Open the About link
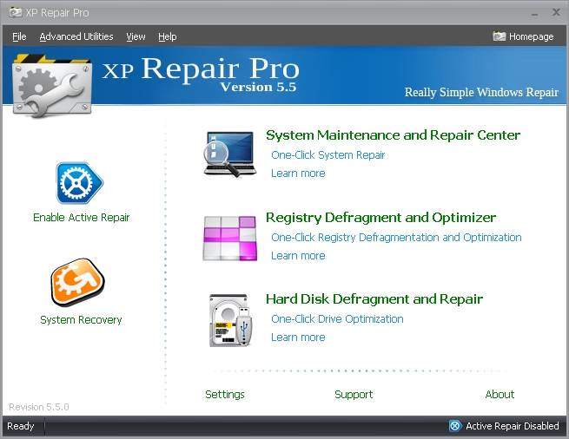This screenshot has height=439, width=569. point(500,394)
